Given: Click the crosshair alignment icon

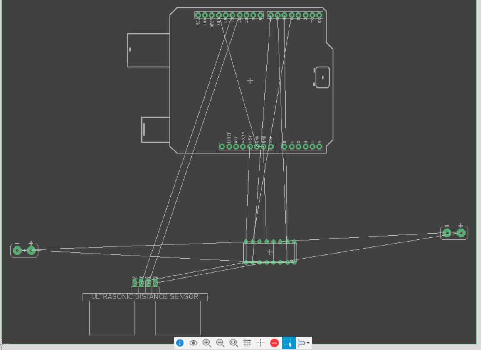Looking at the screenshot, I should (x=261, y=343).
